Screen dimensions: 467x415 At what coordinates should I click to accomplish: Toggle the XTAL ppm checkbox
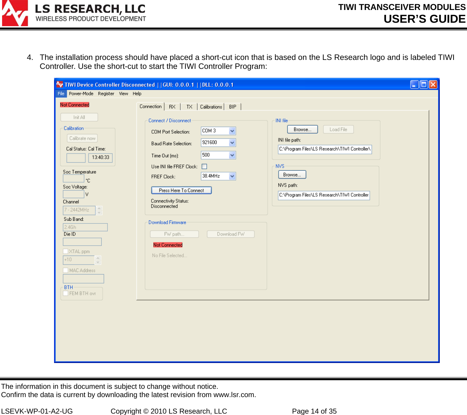click(x=65, y=251)
